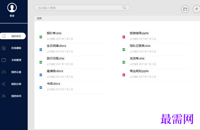Click the plus new document button
This screenshot has height=130, width=200.
(196, 9)
